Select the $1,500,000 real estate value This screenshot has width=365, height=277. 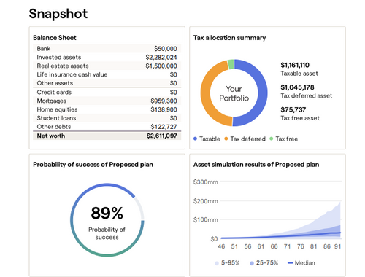(161, 66)
